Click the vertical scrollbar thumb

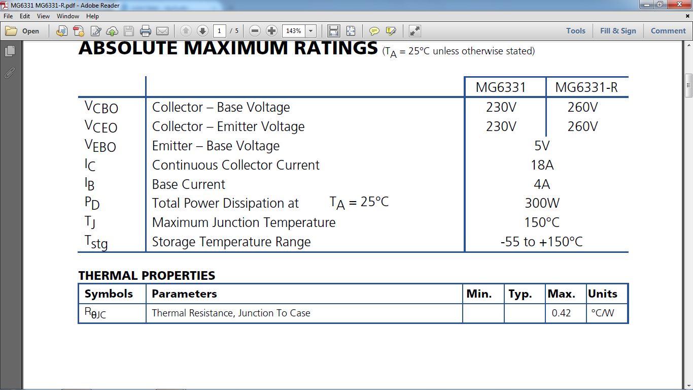point(688,85)
